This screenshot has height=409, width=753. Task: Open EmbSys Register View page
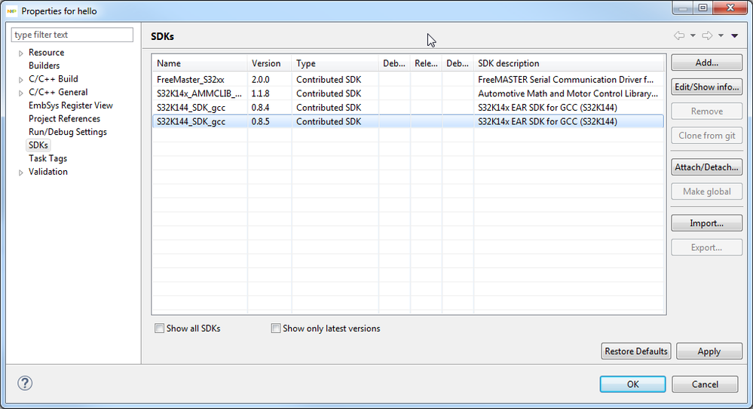pyautogui.click(x=71, y=105)
